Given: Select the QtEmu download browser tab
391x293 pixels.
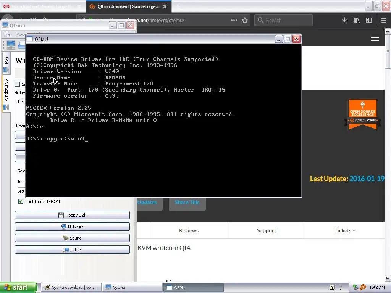Looking at the screenshot, I should pyautogui.click(x=129, y=6).
